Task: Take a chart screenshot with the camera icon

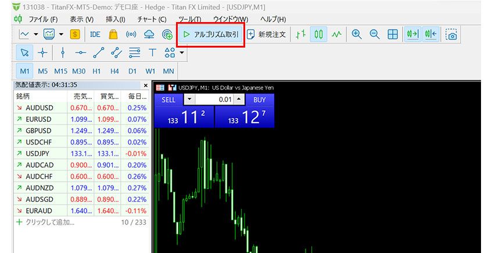Action: tap(451, 35)
